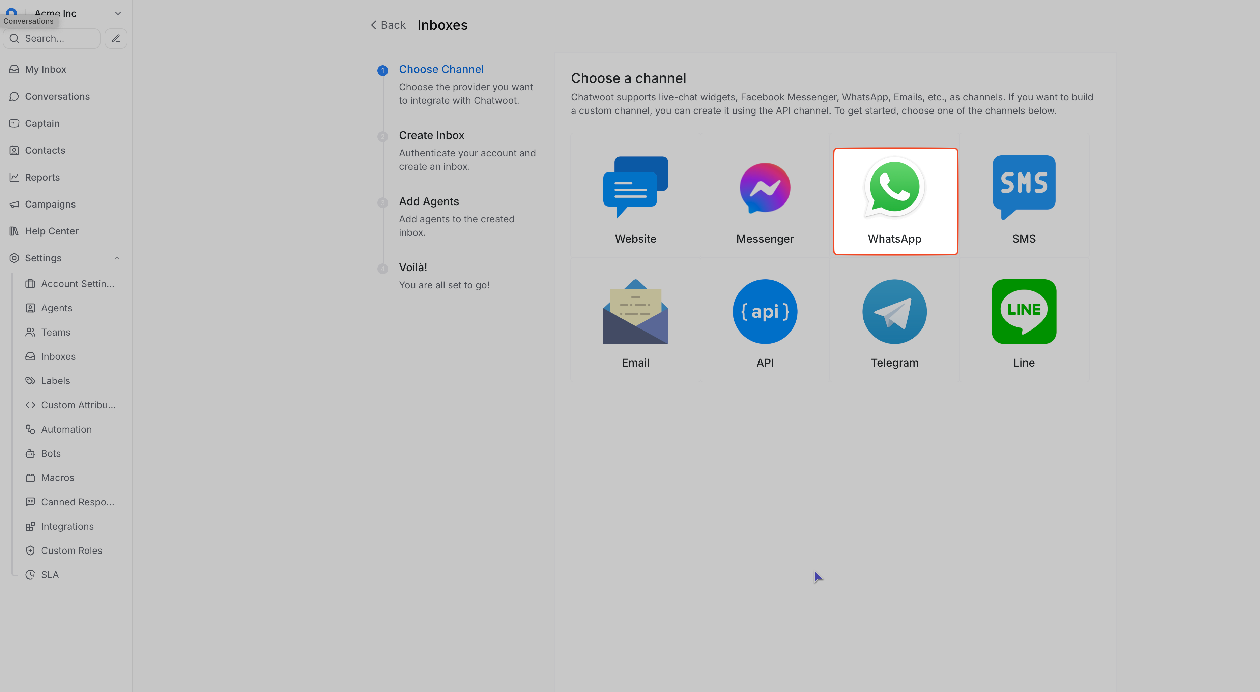This screenshot has height=692, width=1260.
Task: Select the WhatsApp channel icon
Action: tap(895, 187)
